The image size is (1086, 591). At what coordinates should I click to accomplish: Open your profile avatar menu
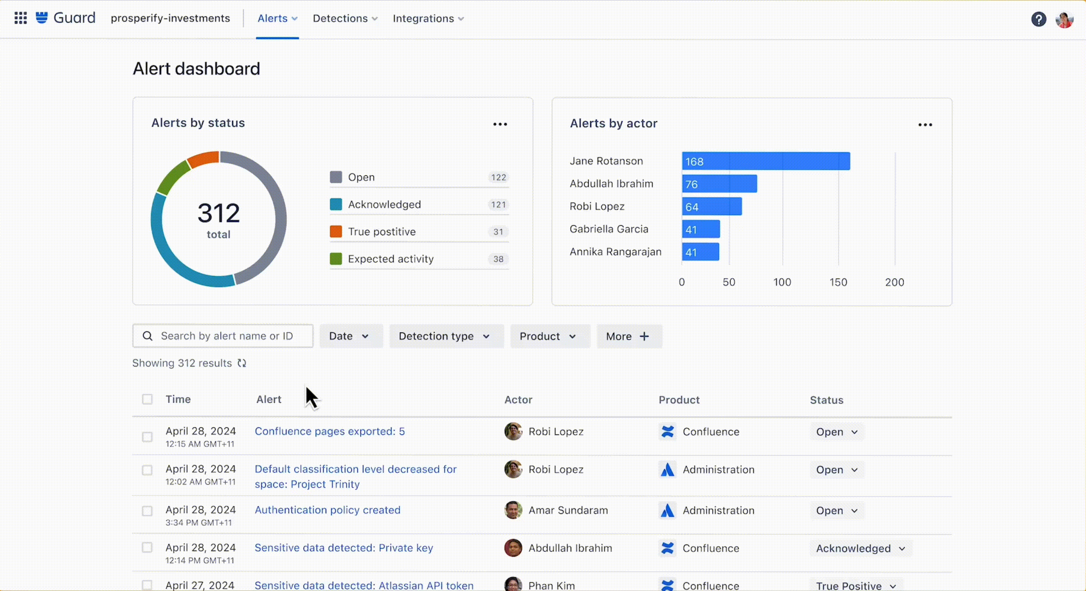click(1064, 19)
